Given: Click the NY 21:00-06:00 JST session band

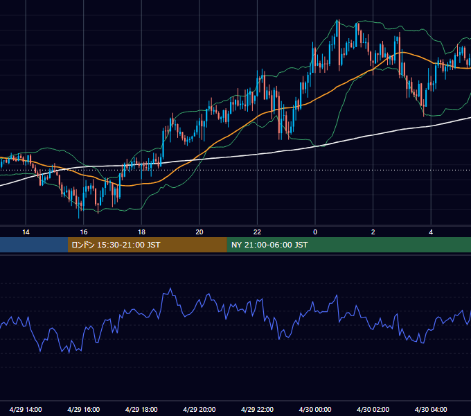Looking at the screenshot, I should tap(348, 245).
